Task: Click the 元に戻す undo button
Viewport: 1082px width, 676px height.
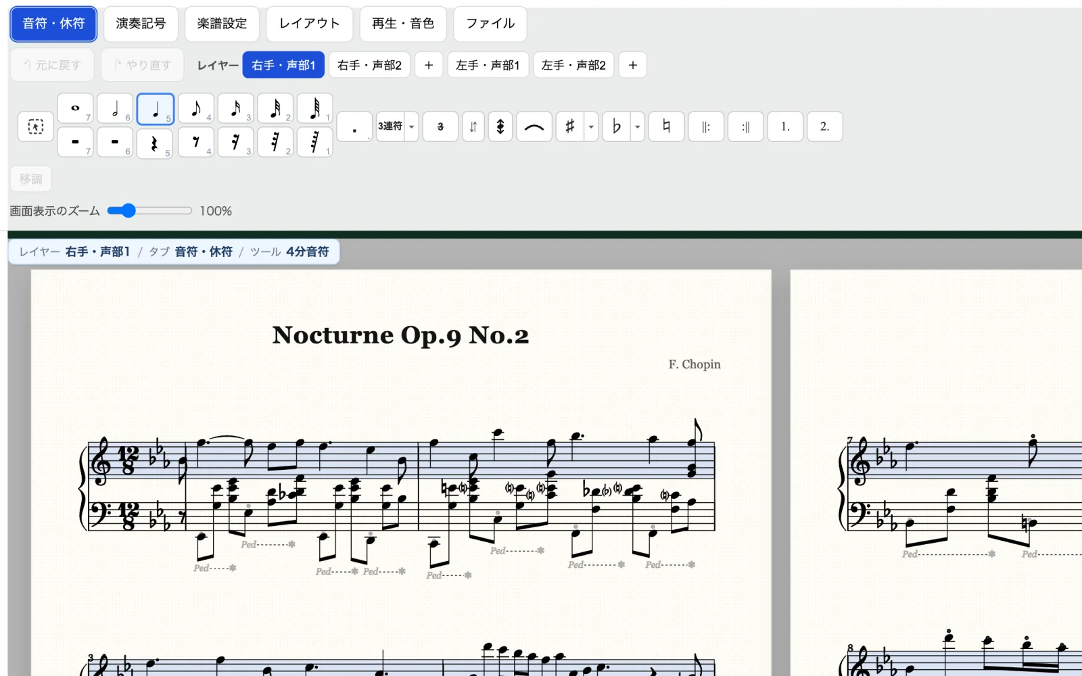Action: click(x=53, y=65)
